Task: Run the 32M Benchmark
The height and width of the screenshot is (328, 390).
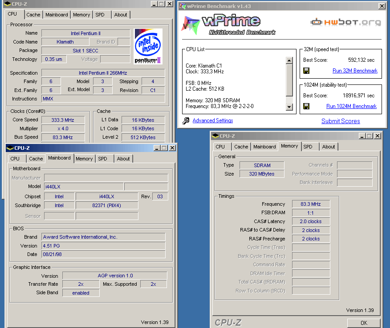Action: pyautogui.click(x=355, y=71)
